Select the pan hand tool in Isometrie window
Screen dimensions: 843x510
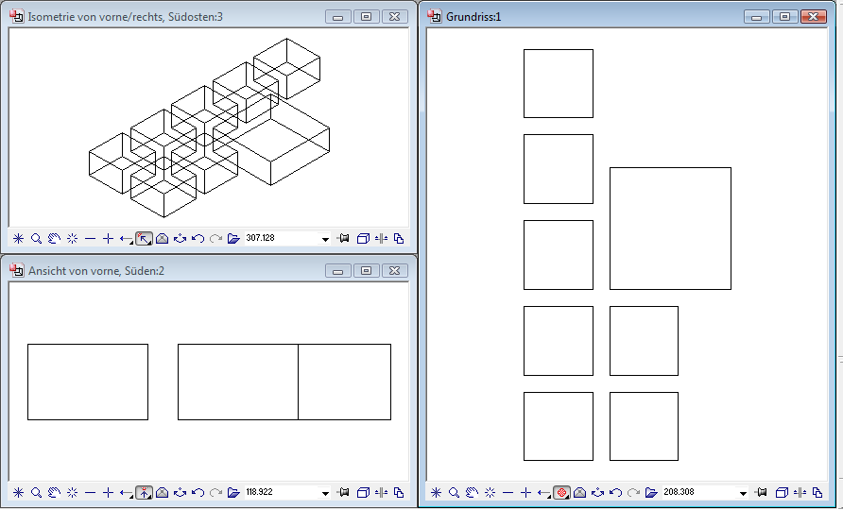[54, 239]
